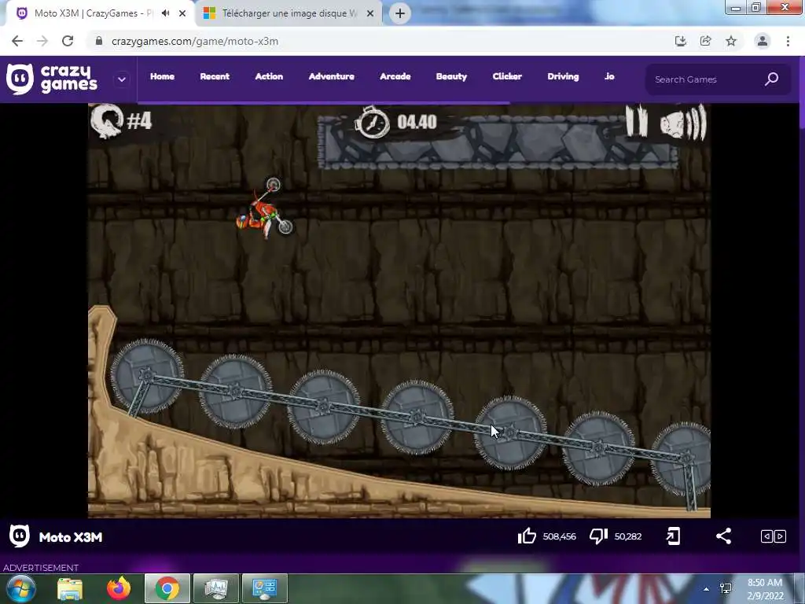Go back to the previous page

[x=17, y=41]
